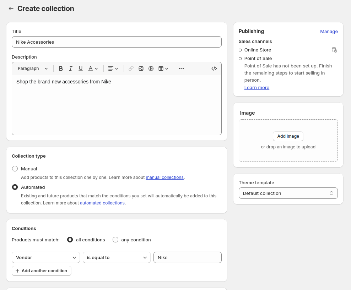Open the Paragraph style dropdown
Screen dimensions: 351x290
coord(33,69)
